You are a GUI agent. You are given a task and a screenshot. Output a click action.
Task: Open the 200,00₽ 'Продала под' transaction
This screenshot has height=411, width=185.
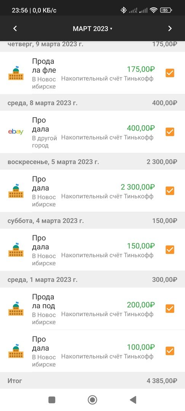92,309
